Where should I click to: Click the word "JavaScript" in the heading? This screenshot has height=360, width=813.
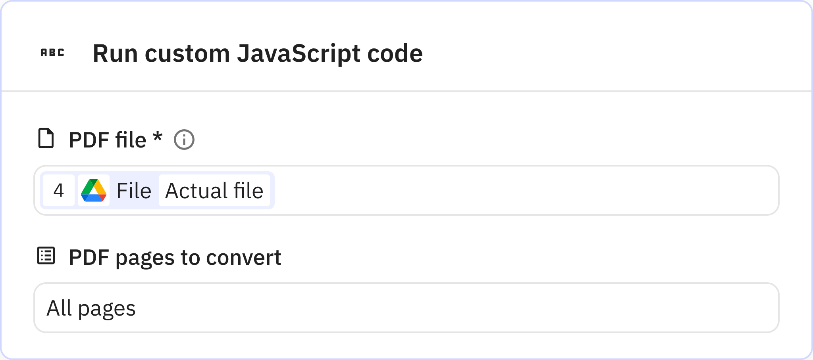299,53
